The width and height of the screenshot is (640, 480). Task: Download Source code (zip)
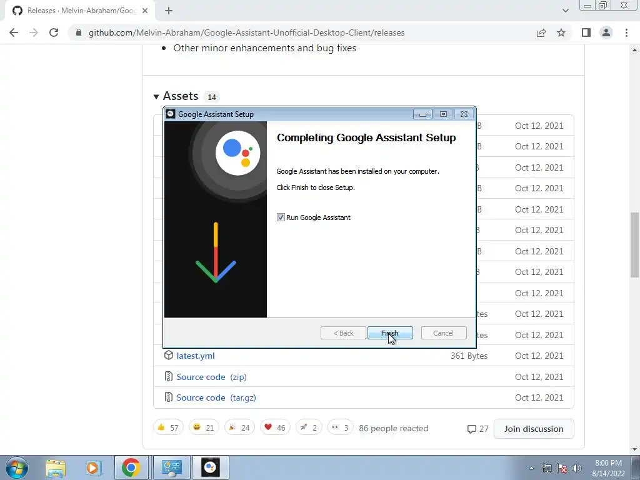(x=211, y=377)
